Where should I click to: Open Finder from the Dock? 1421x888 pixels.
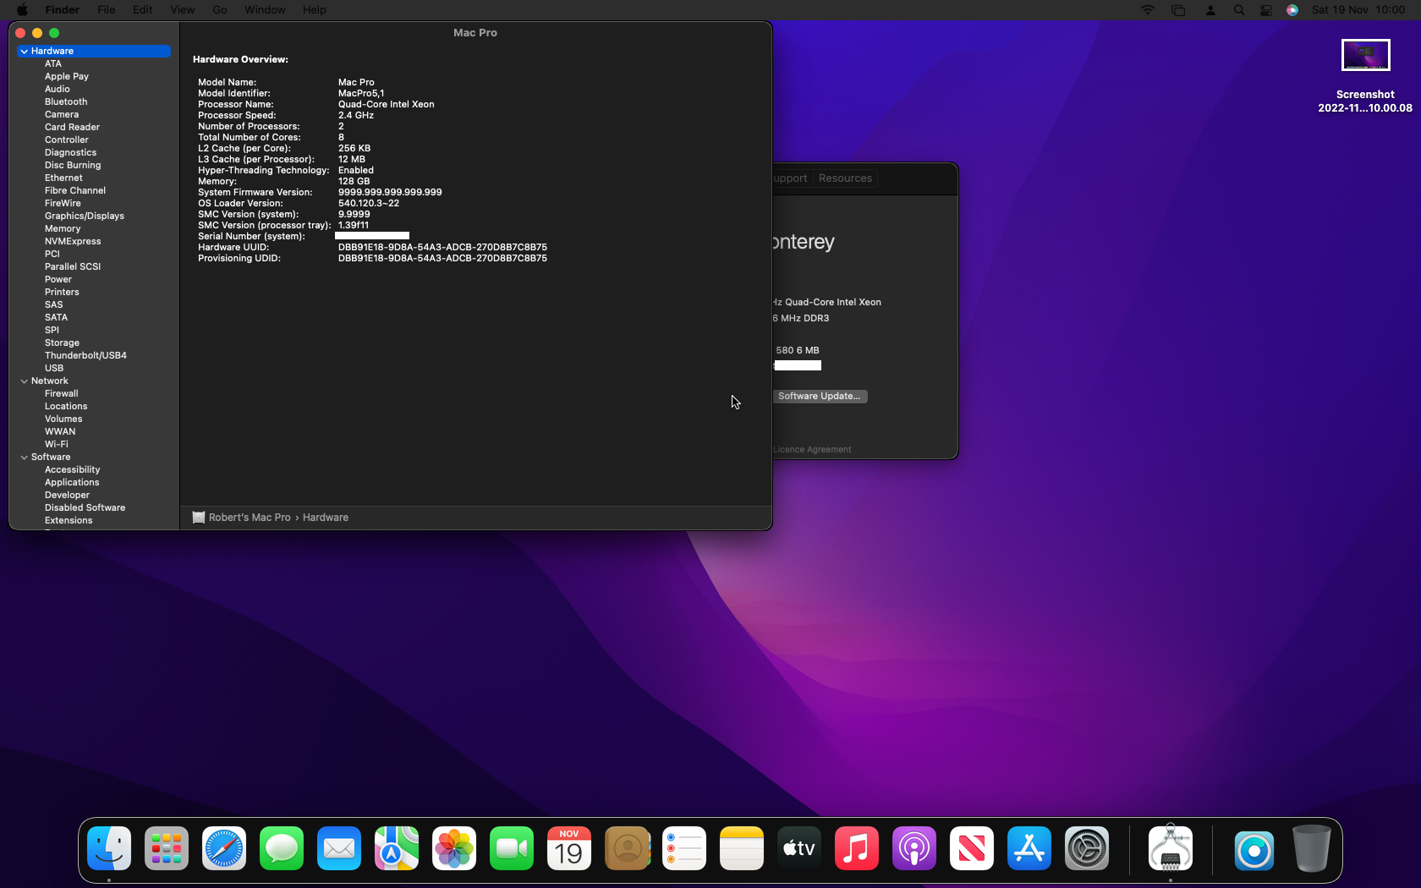109,848
